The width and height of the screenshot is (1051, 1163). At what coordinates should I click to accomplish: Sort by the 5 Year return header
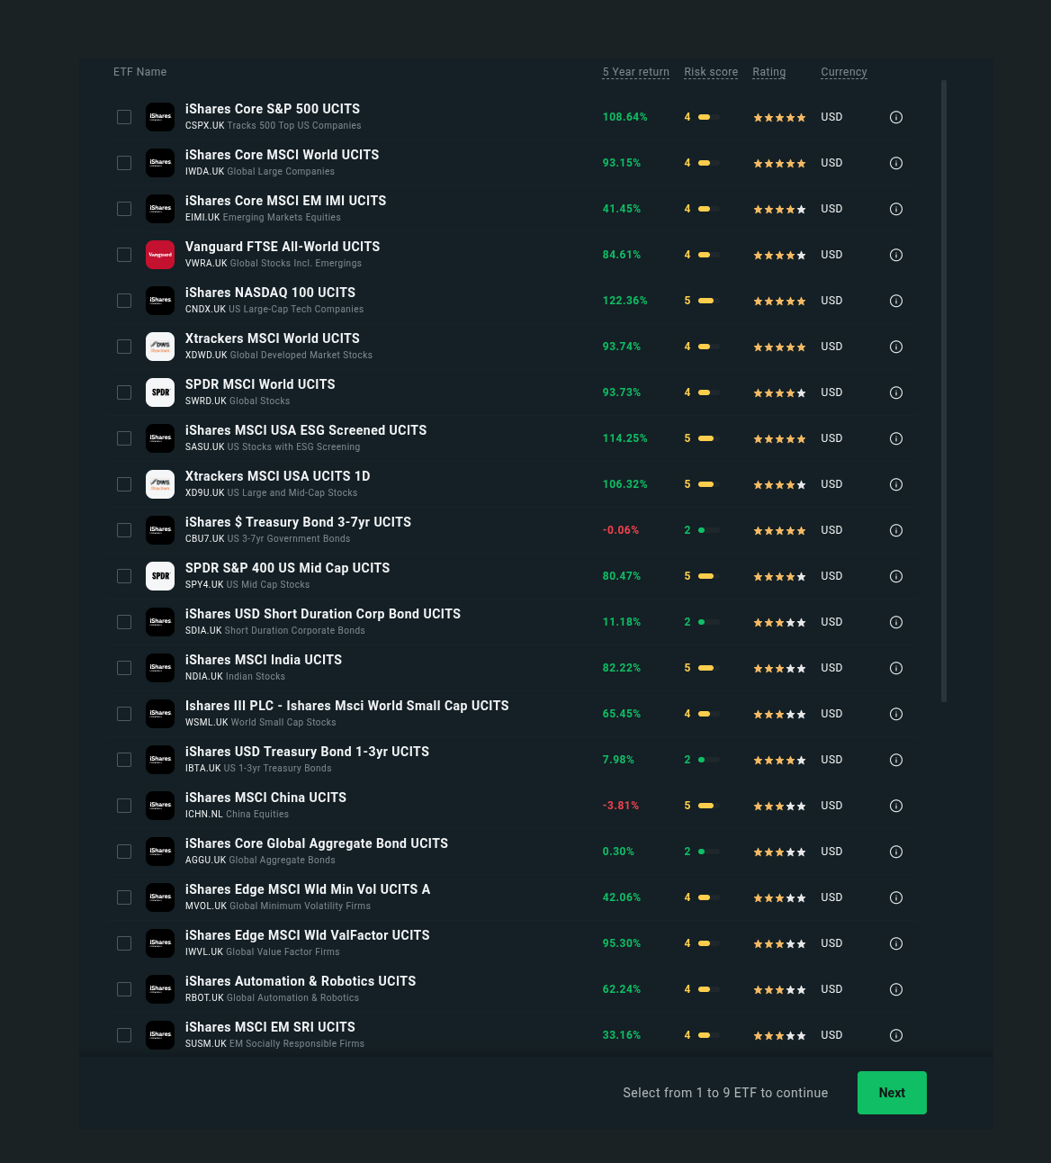[636, 72]
